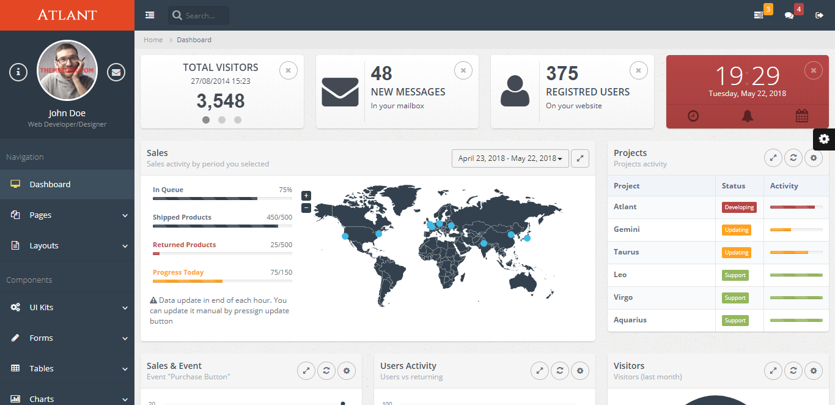The height and width of the screenshot is (405, 835).
Task: Refresh the Projects panel
Action: pos(793,158)
